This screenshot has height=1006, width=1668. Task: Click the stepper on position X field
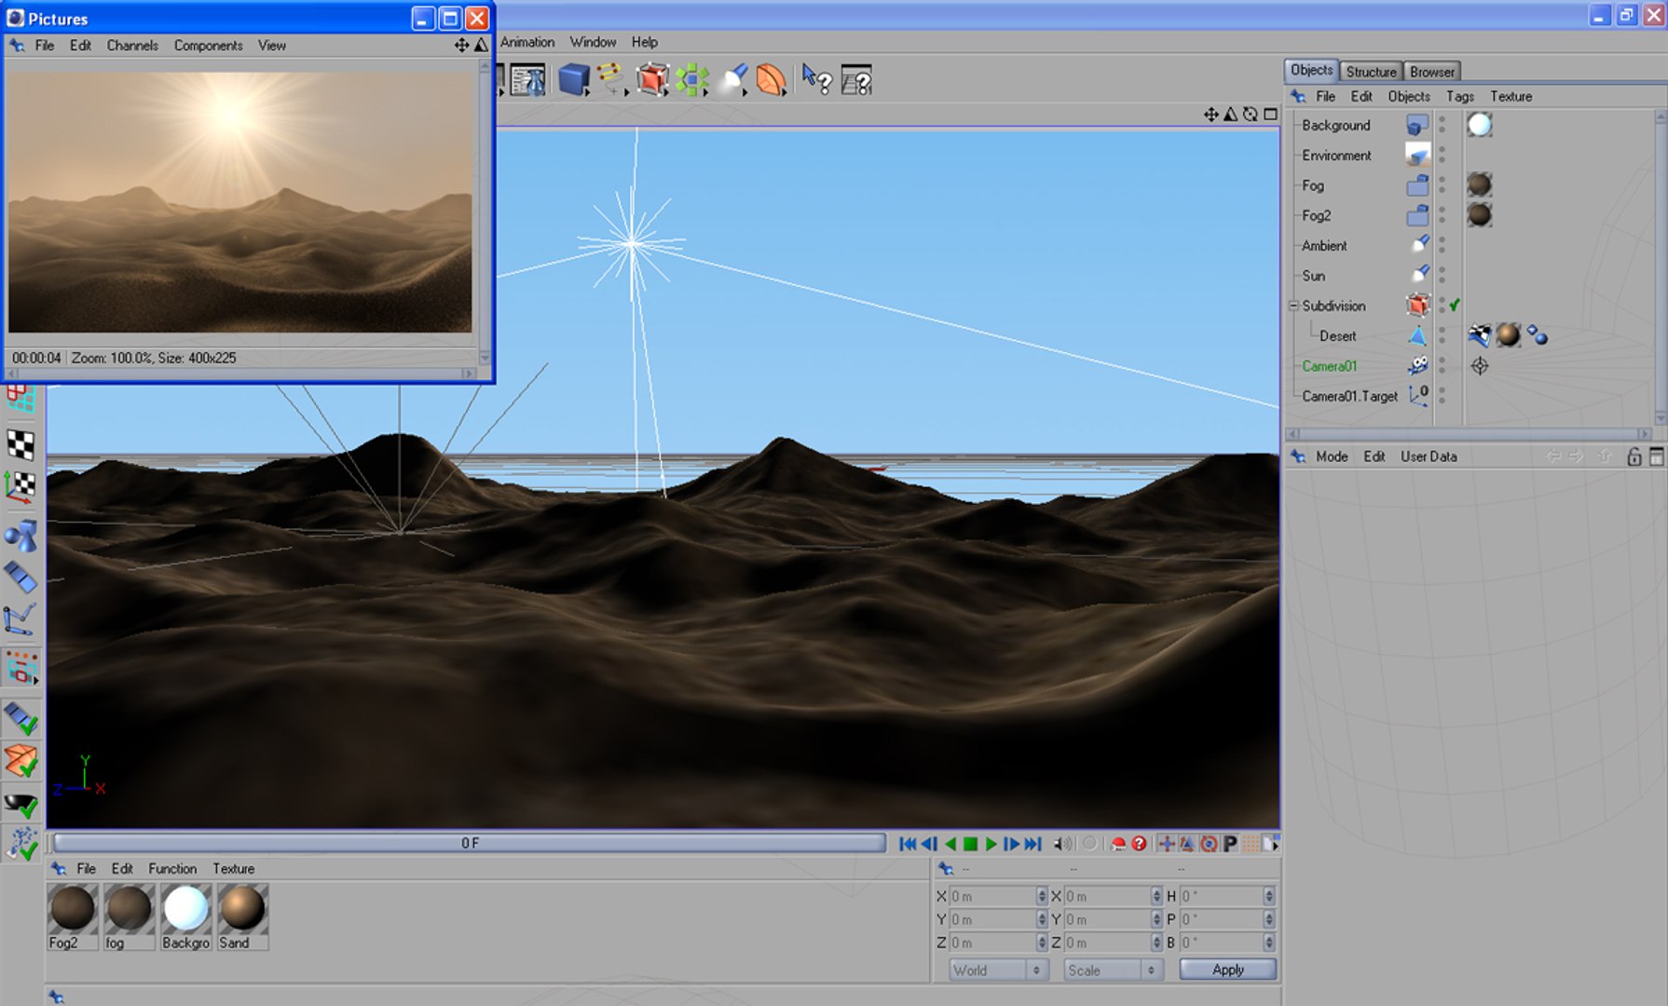[x=1041, y=896]
